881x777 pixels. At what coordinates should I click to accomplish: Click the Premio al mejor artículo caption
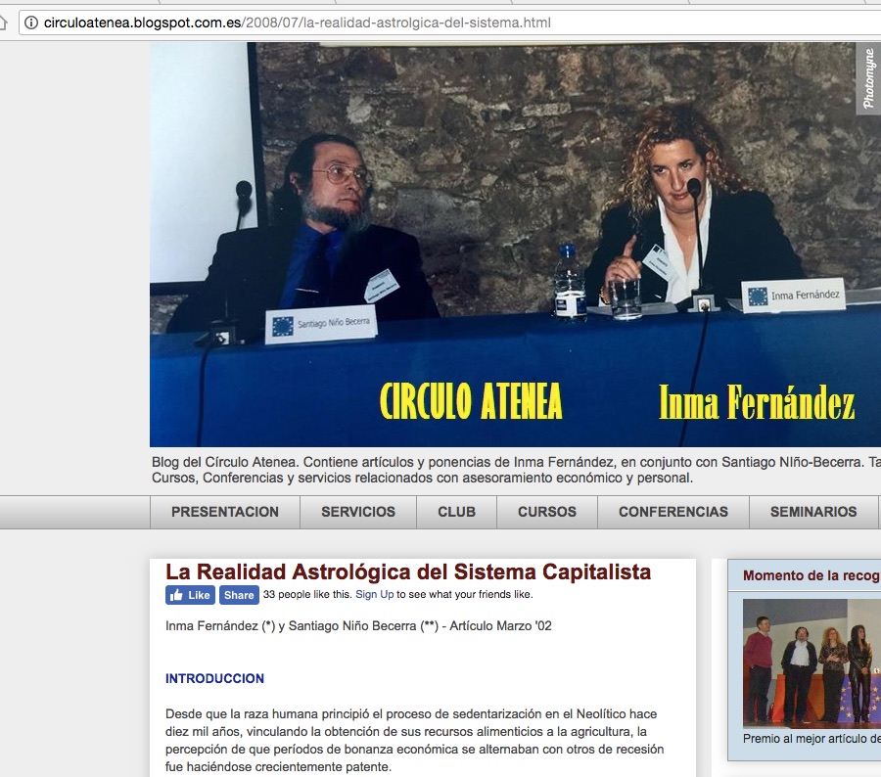pyautogui.click(x=811, y=739)
